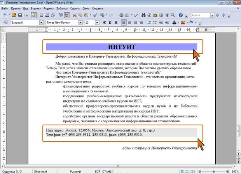Click the СТАНД selection mode status field
Screen dimensions: 241x174
point(107,171)
